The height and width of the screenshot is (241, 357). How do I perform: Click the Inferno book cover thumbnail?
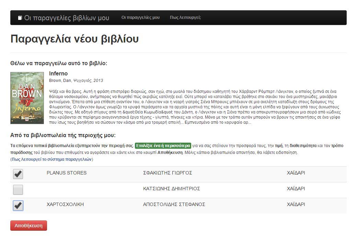27,98
